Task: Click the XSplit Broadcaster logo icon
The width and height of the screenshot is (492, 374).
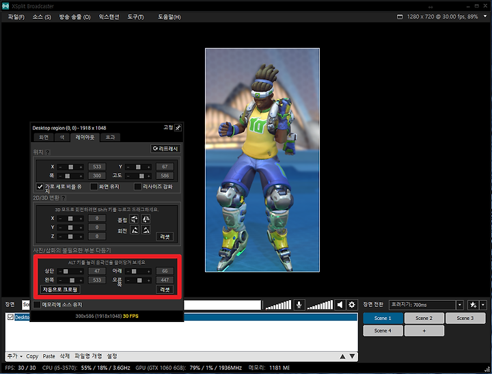Action: pos(5,6)
